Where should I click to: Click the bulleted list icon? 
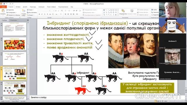point(66,11)
